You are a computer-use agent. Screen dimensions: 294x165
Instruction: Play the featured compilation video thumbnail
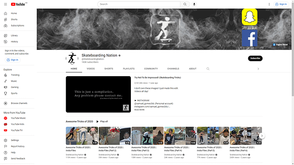pyautogui.click(x=98, y=94)
